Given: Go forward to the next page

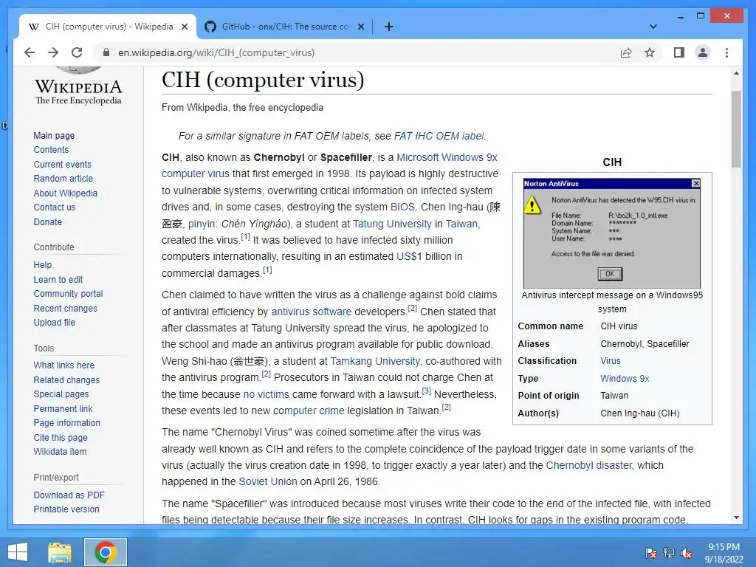Looking at the screenshot, I should tap(53, 52).
